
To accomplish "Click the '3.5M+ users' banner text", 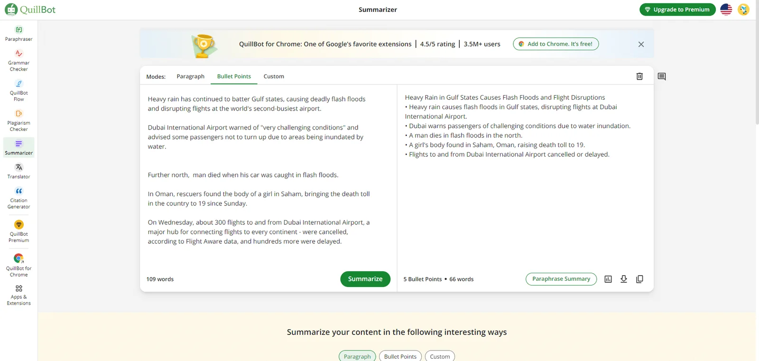I will click(x=482, y=44).
